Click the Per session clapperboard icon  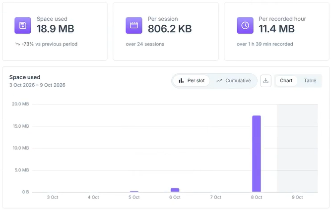[134, 25]
